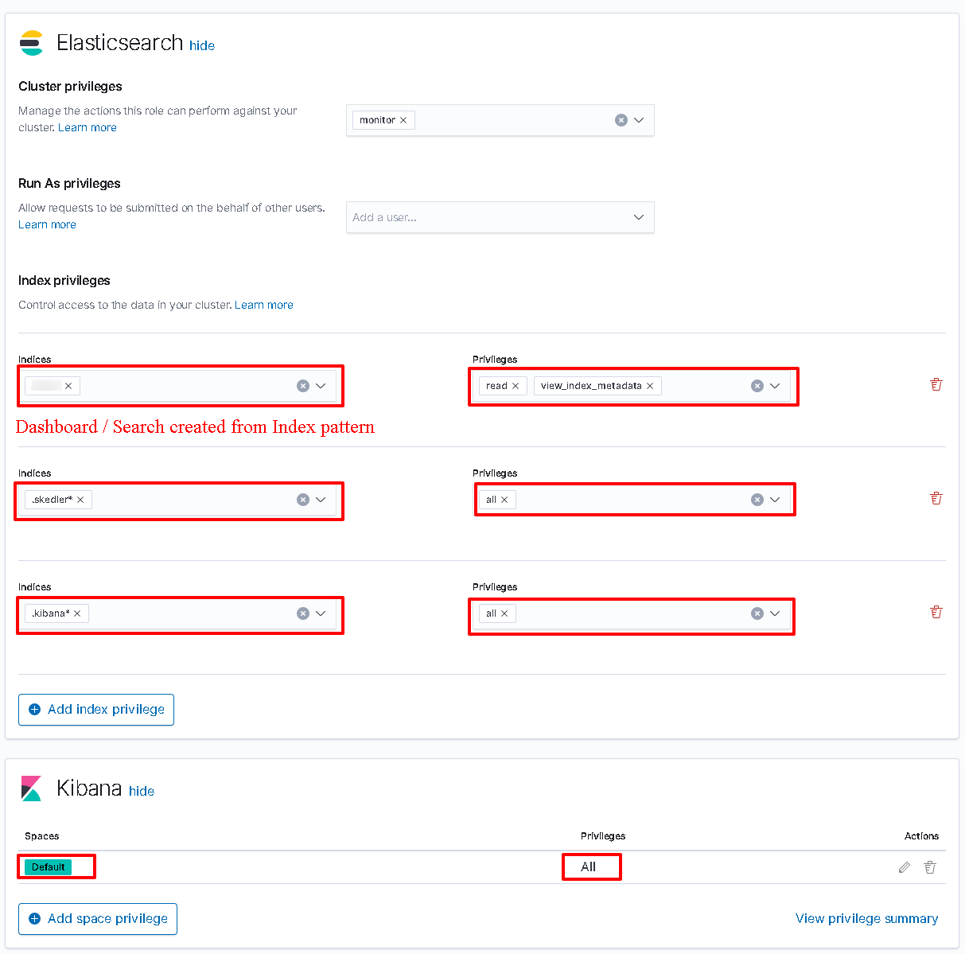Hide the Elasticsearch section
This screenshot has width=965, height=954.
(202, 45)
